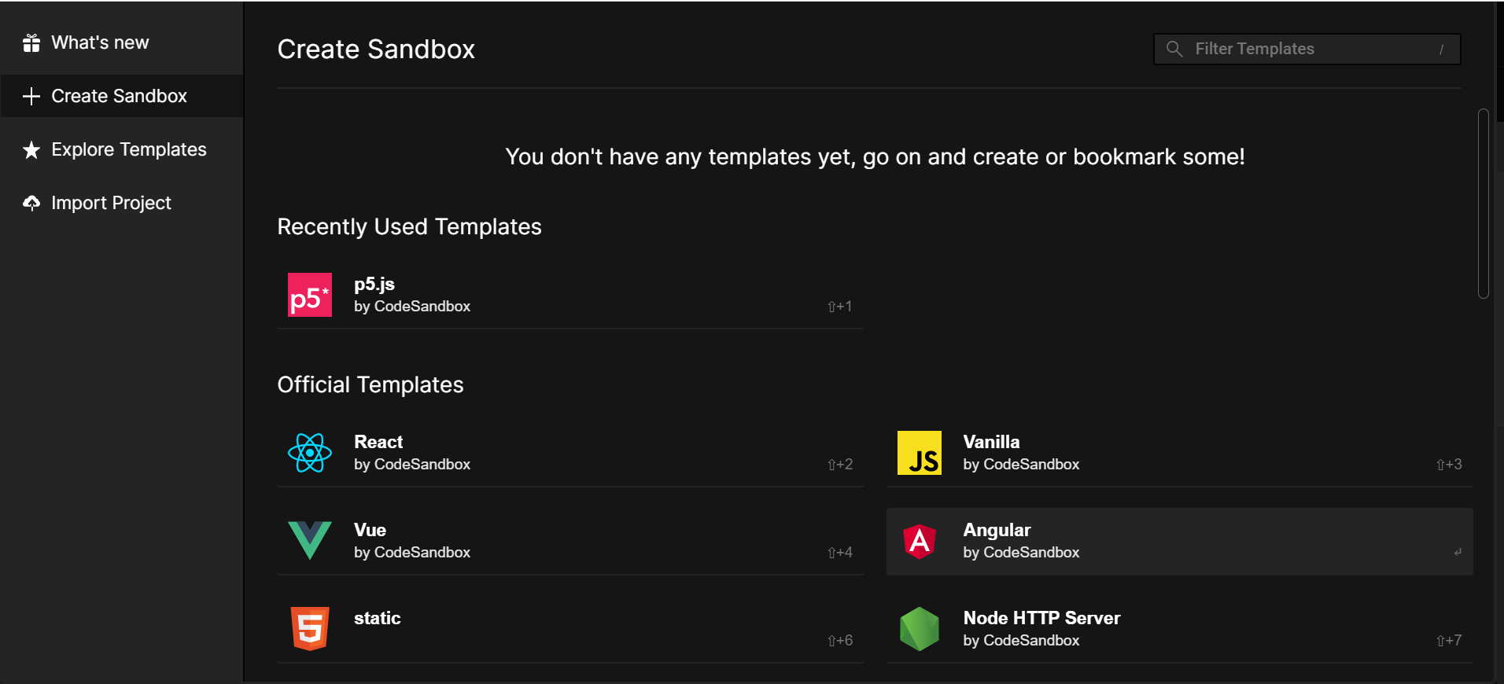Open the What's new section
Screen dimensions: 1504x684
(x=100, y=42)
